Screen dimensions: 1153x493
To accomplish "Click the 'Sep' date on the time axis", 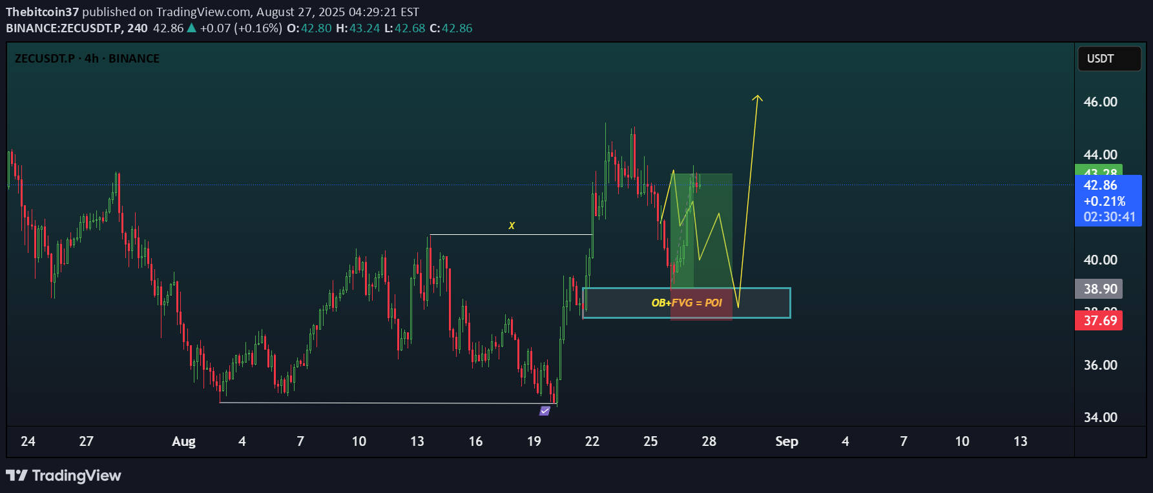I will (x=787, y=441).
